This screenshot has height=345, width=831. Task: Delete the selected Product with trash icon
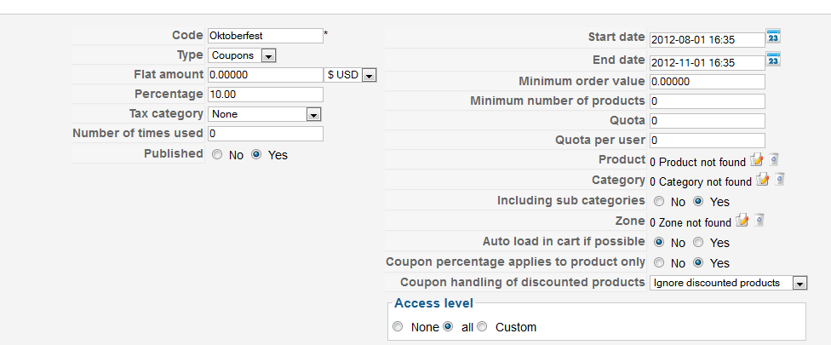(774, 160)
